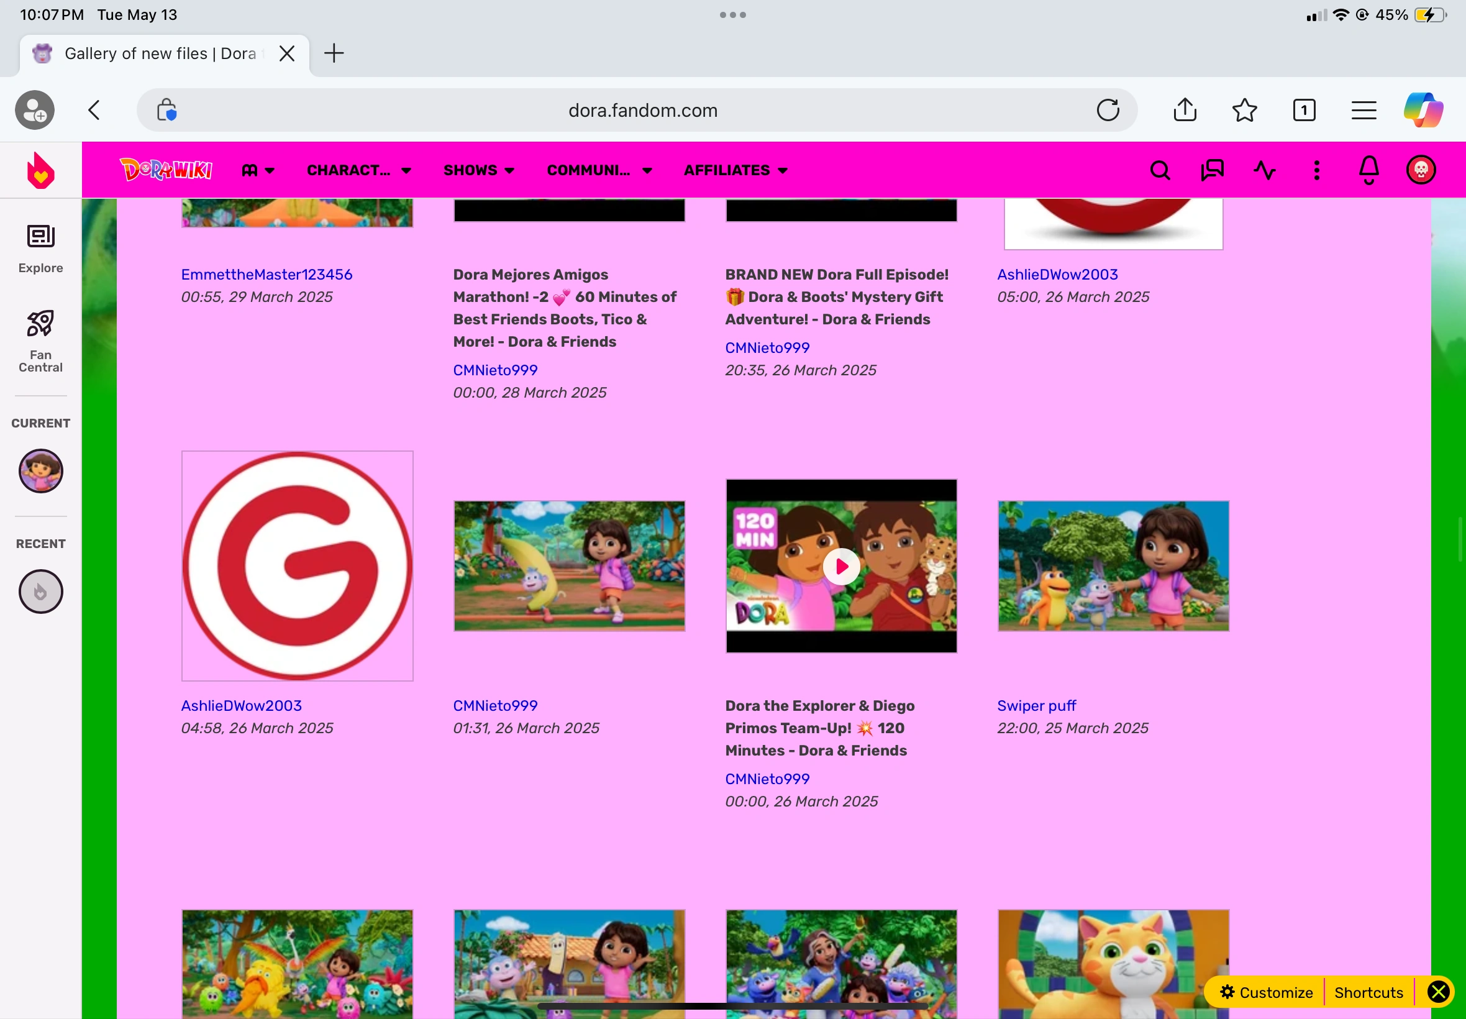Tap the browser share icon

point(1185,110)
